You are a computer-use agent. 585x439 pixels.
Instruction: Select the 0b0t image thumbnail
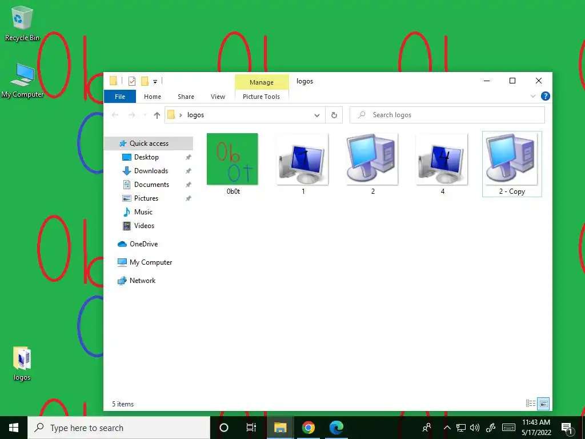click(233, 159)
